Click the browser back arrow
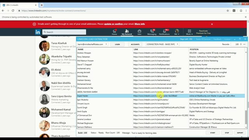 coord(3,10)
